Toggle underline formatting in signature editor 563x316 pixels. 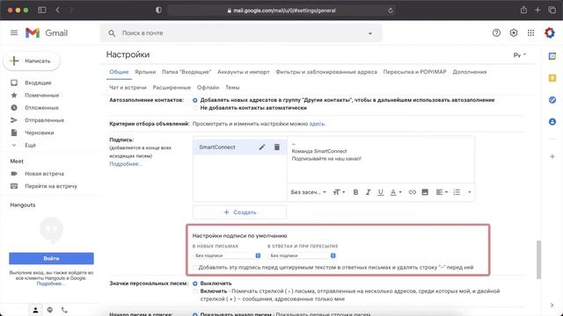tap(381, 192)
